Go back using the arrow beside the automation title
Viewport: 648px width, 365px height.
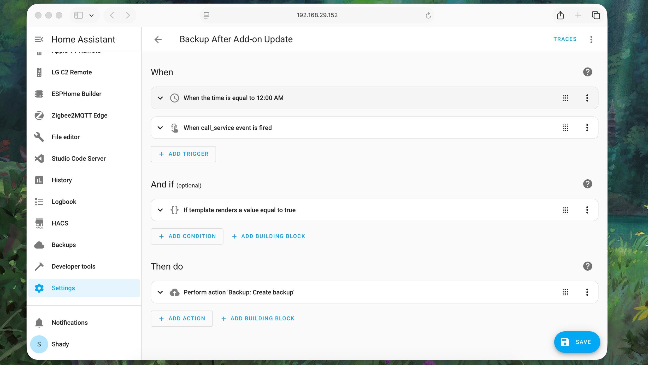coord(158,39)
